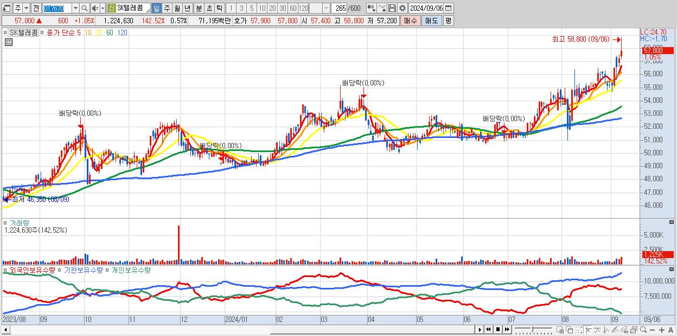Viewport: 677px width, 336px height.
Task: Stop the chart replay
Action: tap(498, 330)
